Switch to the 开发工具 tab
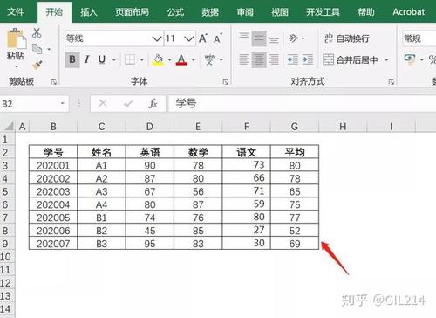The height and width of the screenshot is (318, 436). click(323, 12)
